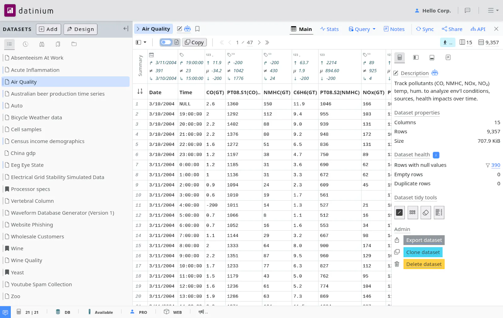Show bookmarked datasets in sidebar
The width and height of the screenshot is (503, 318).
tap(58, 44)
